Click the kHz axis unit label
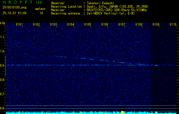 [x=3, y=23]
